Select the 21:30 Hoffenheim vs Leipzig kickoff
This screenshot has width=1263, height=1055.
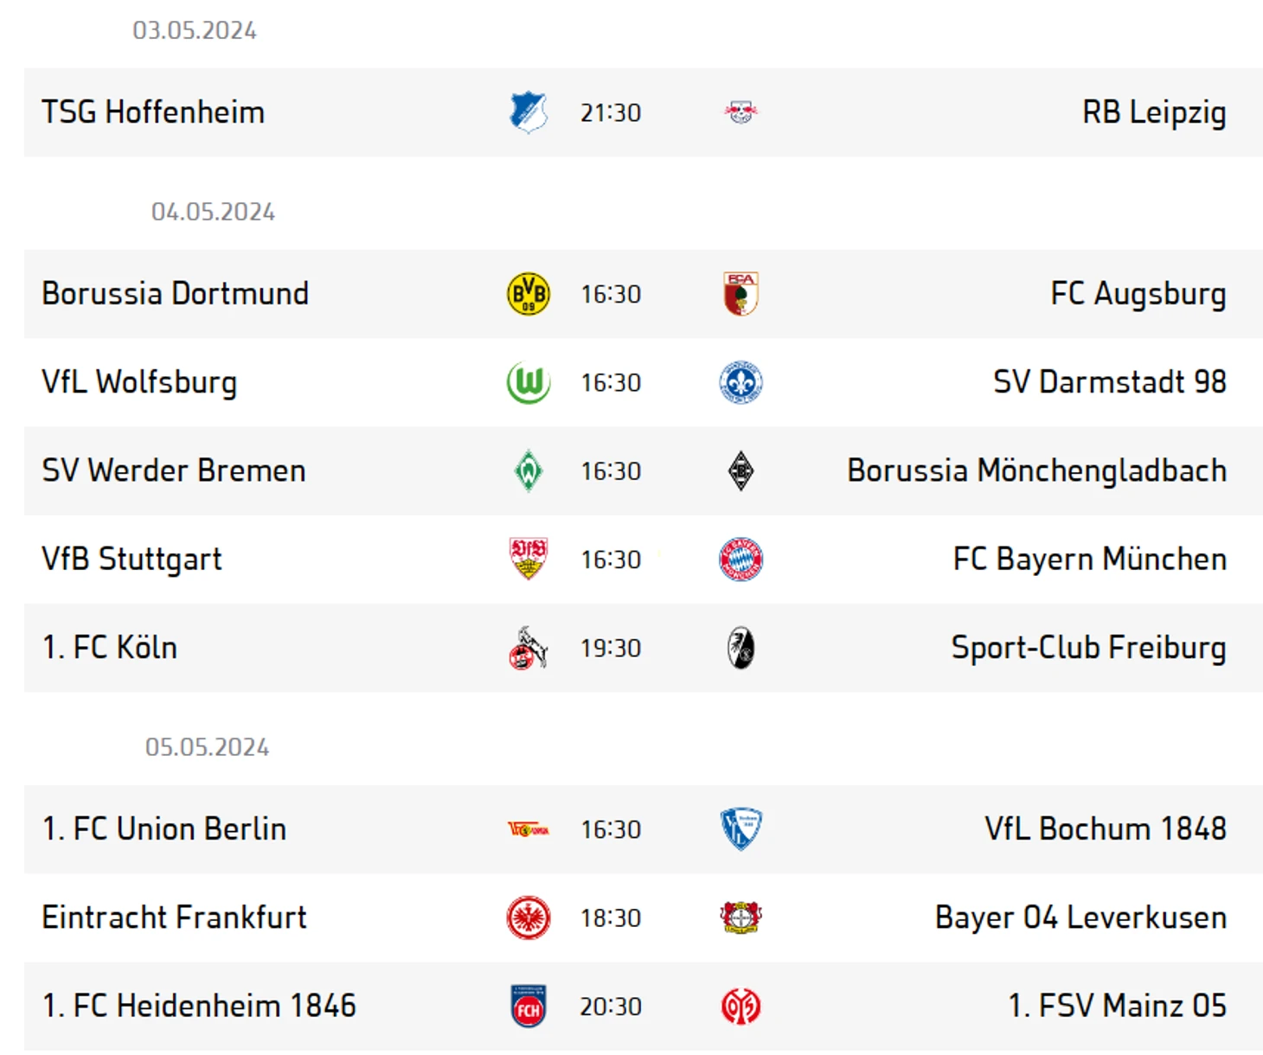coord(611,113)
